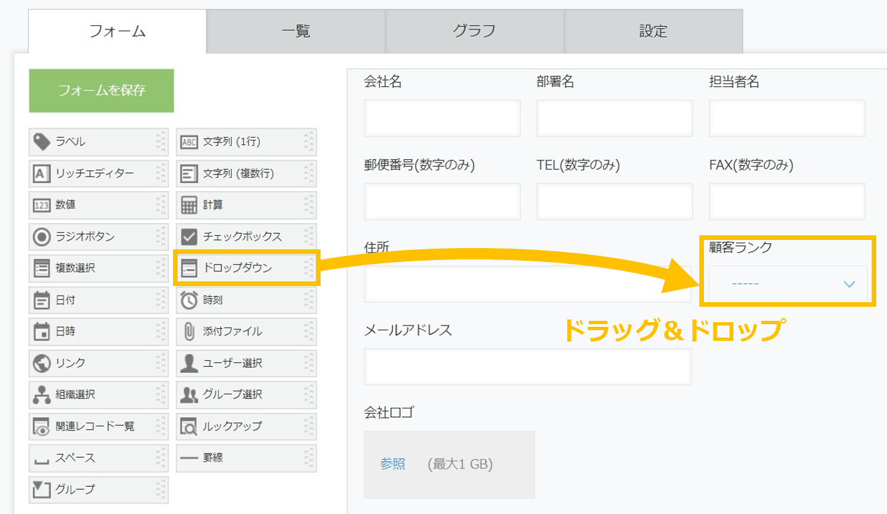Select the リンク globe icon
This screenshot has height=514, width=887.
[41, 364]
